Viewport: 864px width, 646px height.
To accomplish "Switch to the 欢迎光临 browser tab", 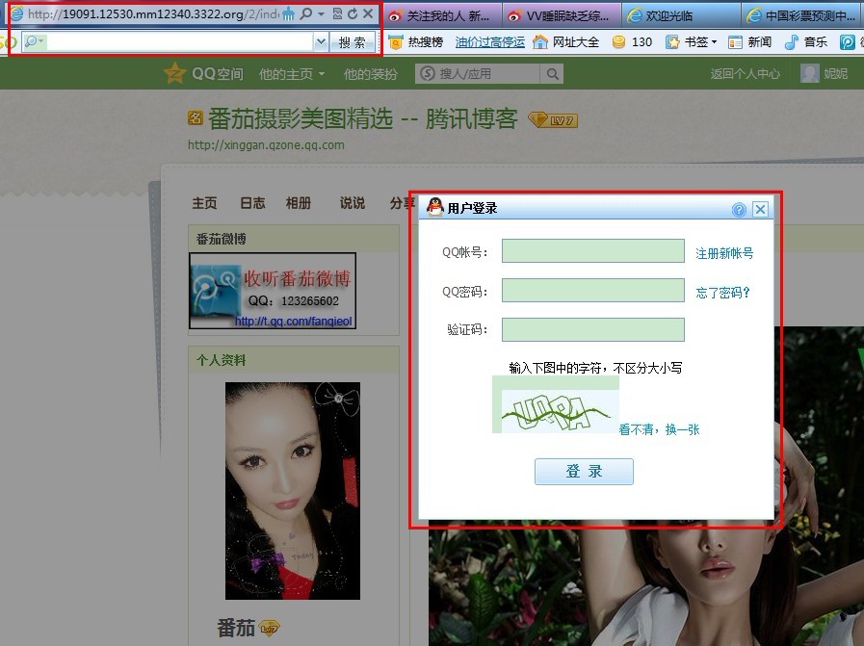I will point(681,16).
